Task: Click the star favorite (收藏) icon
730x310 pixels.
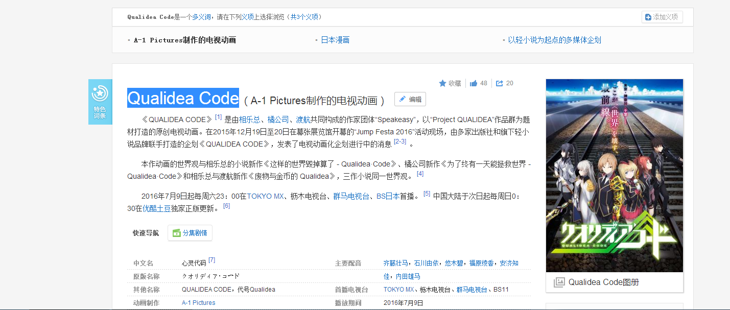Action: tap(442, 83)
